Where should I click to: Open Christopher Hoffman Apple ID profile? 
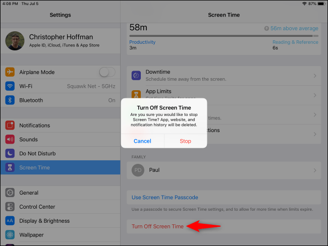point(60,41)
